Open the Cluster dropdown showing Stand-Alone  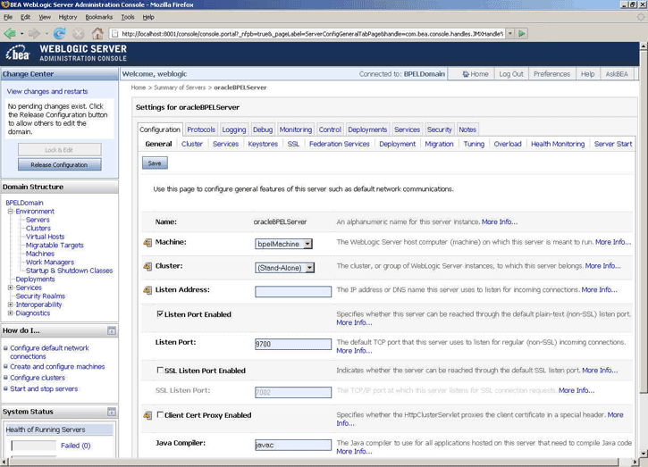pos(309,268)
